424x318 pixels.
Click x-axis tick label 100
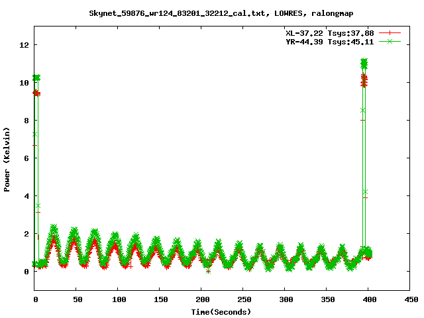[119, 299]
